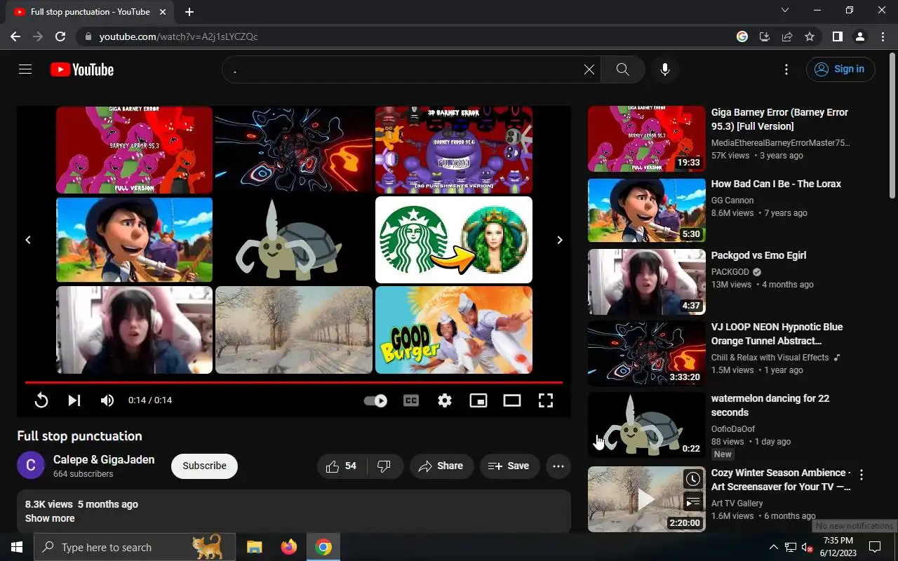Clear the search box with the X
Screen dimensions: 898x561
(x=589, y=69)
